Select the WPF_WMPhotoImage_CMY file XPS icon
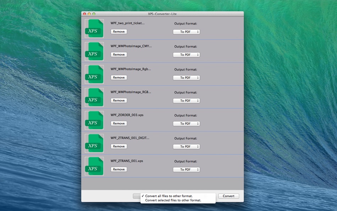Viewport: 337px width, 211px height. pos(94,52)
